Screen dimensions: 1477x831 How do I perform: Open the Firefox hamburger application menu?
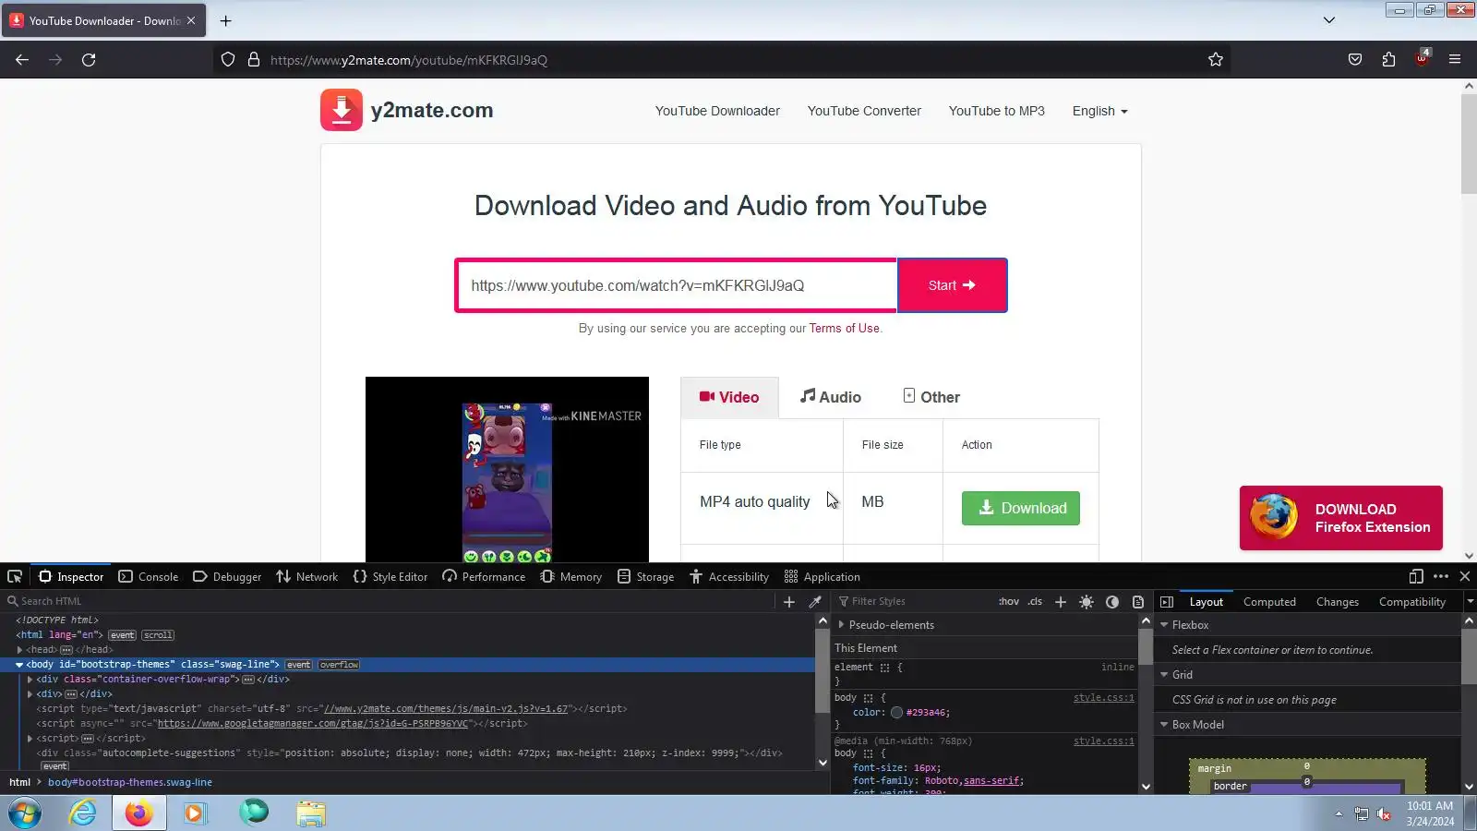[x=1455, y=60]
